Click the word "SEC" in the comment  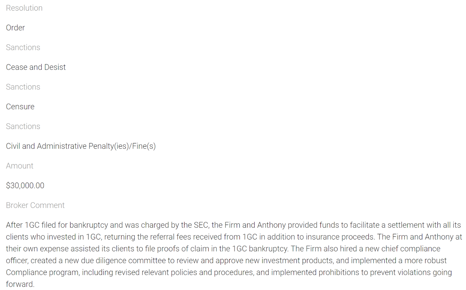(201, 225)
